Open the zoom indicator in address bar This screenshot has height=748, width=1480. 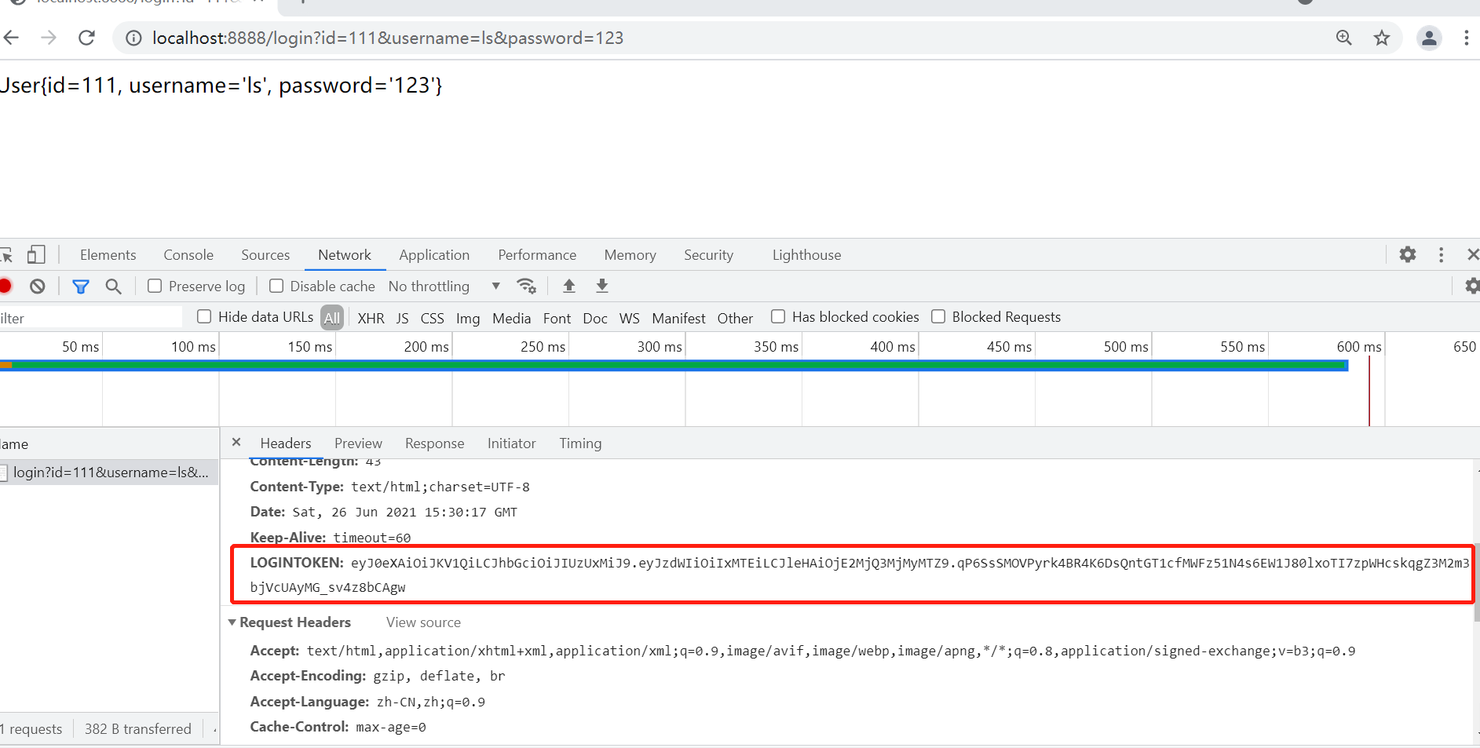[x=1344, y=38]
